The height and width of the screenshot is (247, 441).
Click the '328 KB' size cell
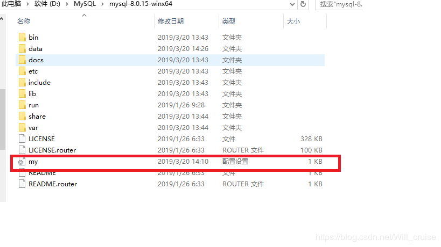[311, 139]
